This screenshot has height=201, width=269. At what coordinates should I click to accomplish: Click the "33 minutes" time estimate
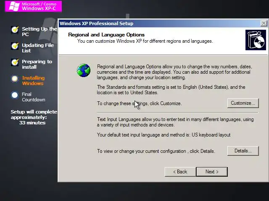(32, 123)
